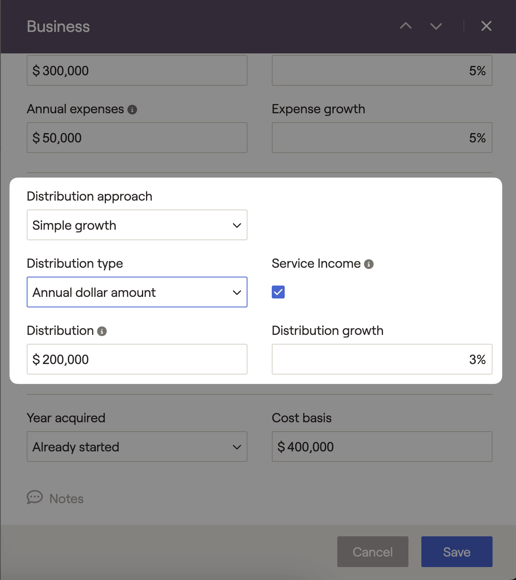516x580 pixels.
Task: Click the up chevron in Business header
Action: tap(406, 26)
